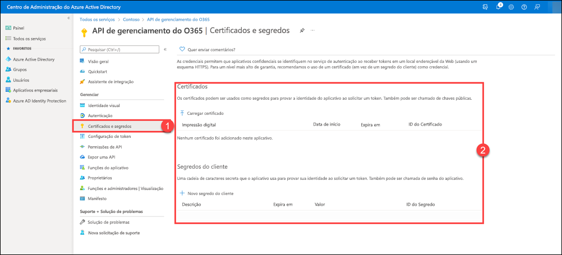Open the help question mark icon
Screen dimensions: 562x255
(x=524, y=7)
